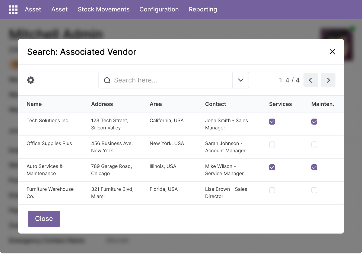Open the Configuration menu
This screenshot has width=362, height=254.
tap(159, 9)
